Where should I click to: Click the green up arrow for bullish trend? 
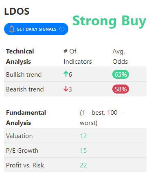point(66,74)
